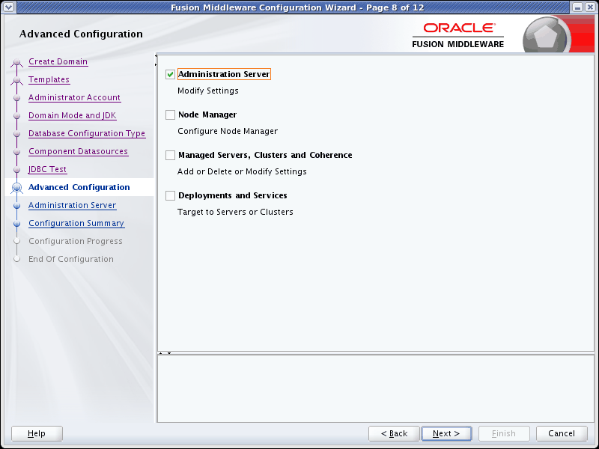Image resolution: width=599 pixels, height=449 pixels.
Task: Go to Component Datasources step
Action: [x=78, y=151]
